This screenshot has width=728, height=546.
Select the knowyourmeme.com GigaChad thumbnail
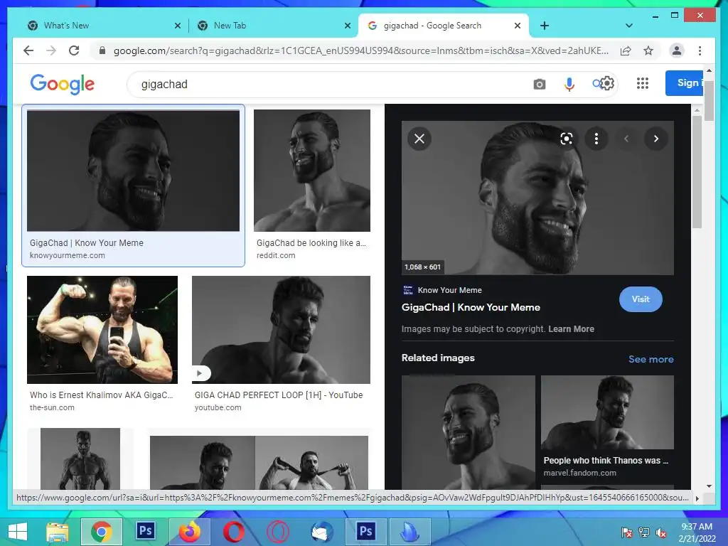tap(133, 171)
